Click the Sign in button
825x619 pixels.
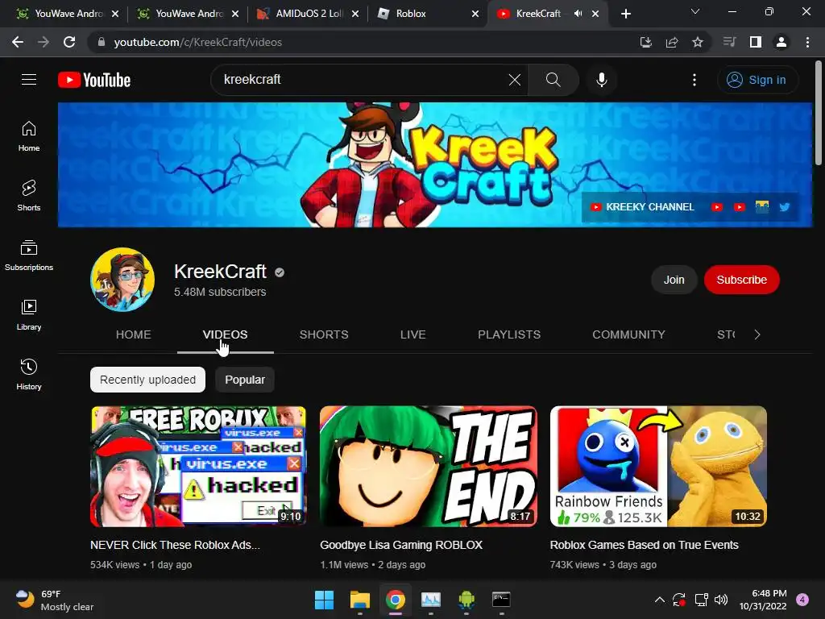[757, 80]
